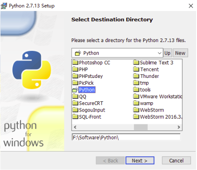Click the VMware Workstation folder icon
This screenshot has height=170, width=197.
pos(136,97)
